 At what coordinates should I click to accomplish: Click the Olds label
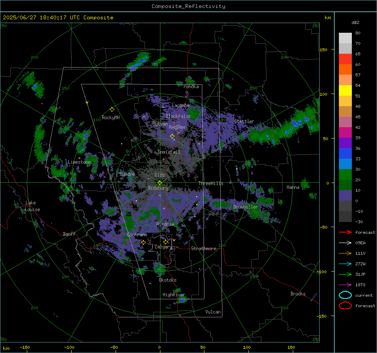pyautogui.click(x=160, y=175)
